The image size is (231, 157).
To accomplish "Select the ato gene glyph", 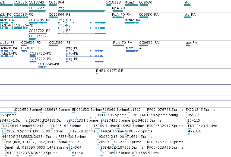I will pos(188,5).
